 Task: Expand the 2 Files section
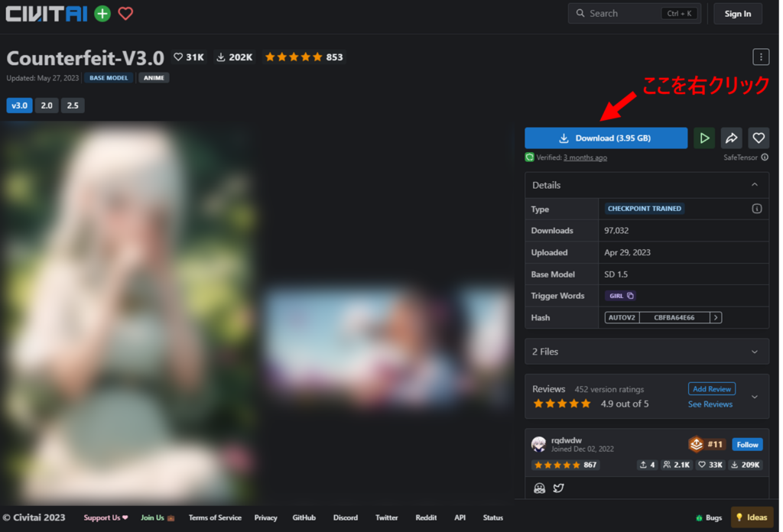(x=755, y=352)
